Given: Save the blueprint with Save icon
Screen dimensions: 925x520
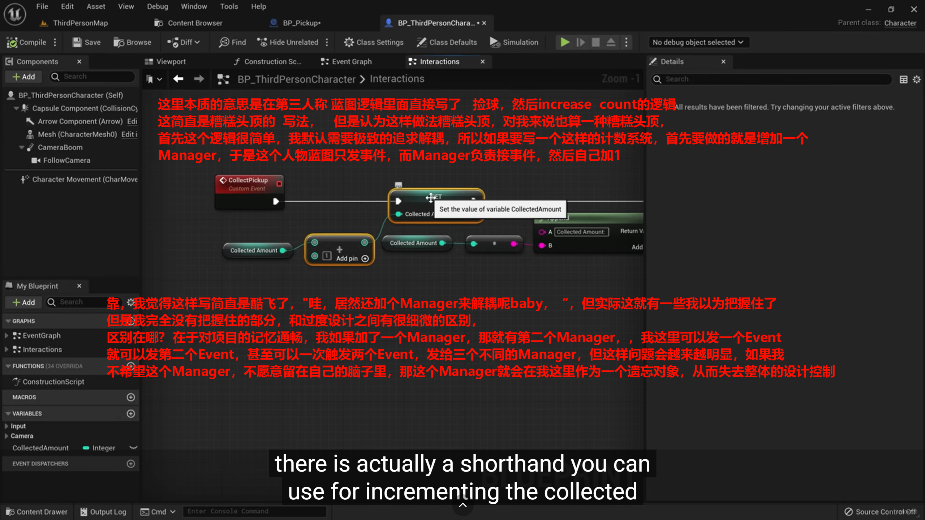Looking at the screenshot, I should click(x=77, y=42).
